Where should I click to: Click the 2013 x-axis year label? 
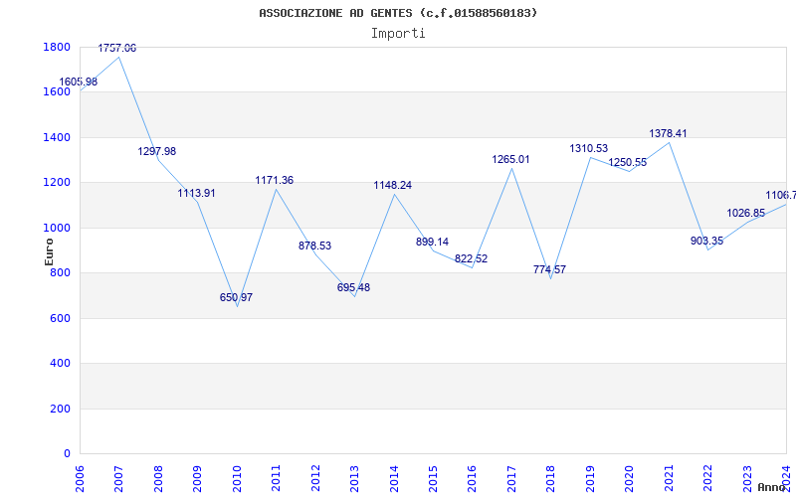[355, 481]
